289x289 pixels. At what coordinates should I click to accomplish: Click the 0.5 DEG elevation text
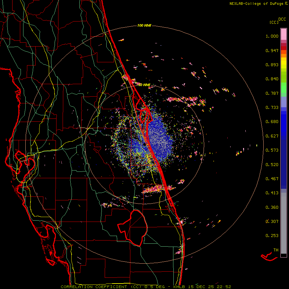tap(154, 287)
